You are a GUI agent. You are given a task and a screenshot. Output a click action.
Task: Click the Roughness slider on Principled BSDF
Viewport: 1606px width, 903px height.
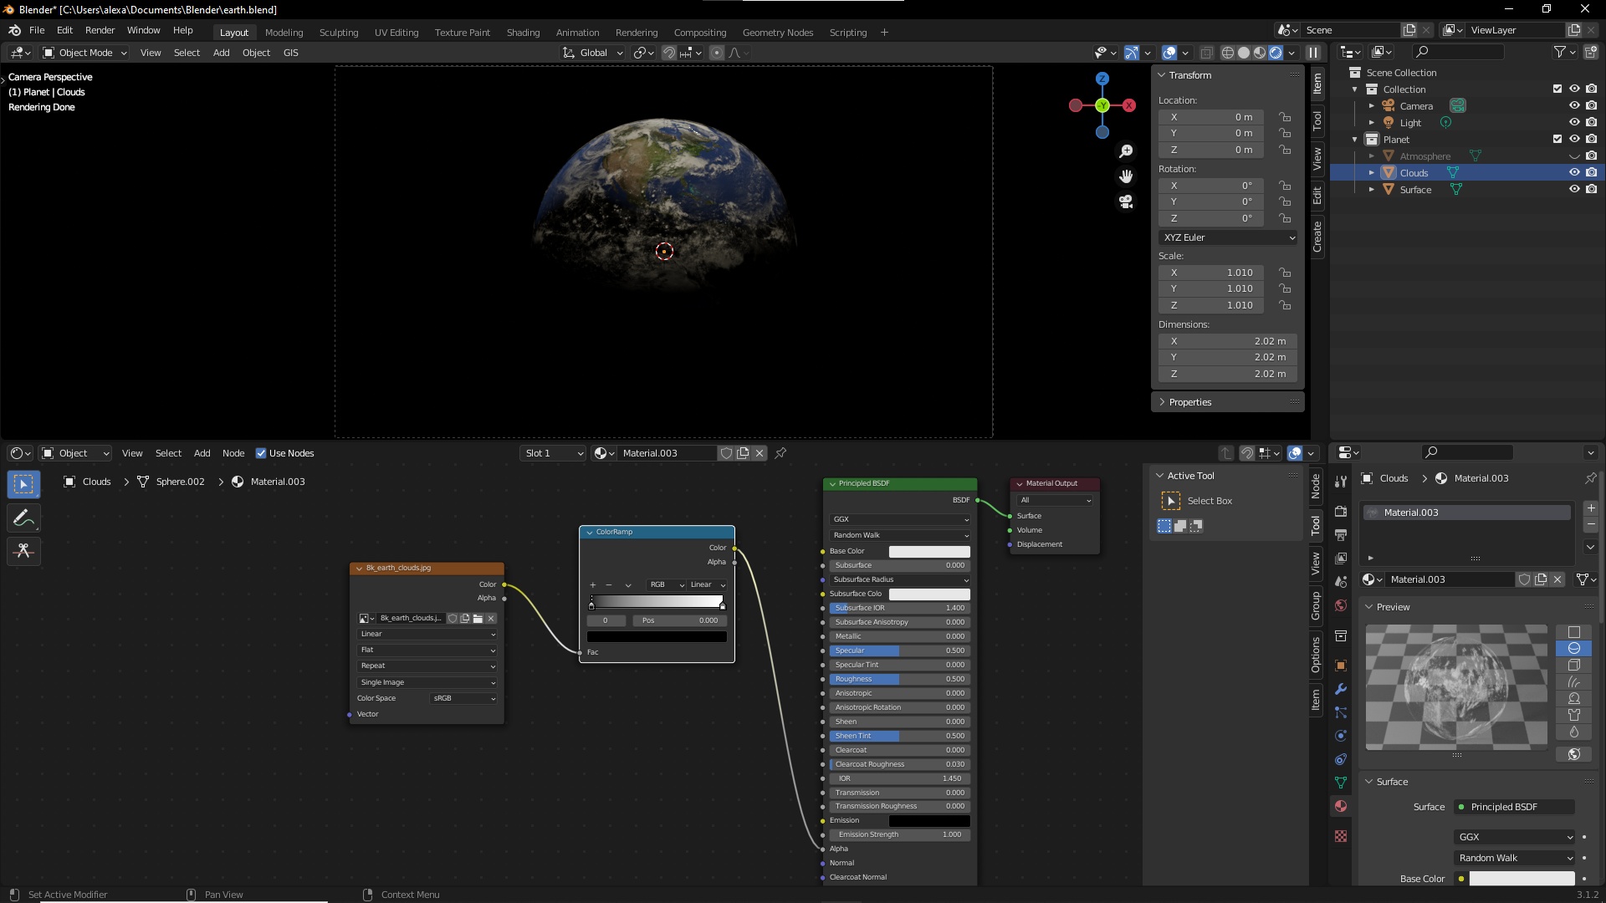coord(899,679)
